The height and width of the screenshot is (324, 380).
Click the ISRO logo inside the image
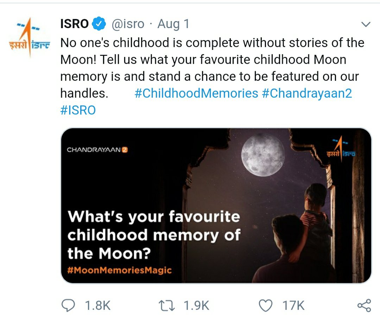(x=341, y=149)
